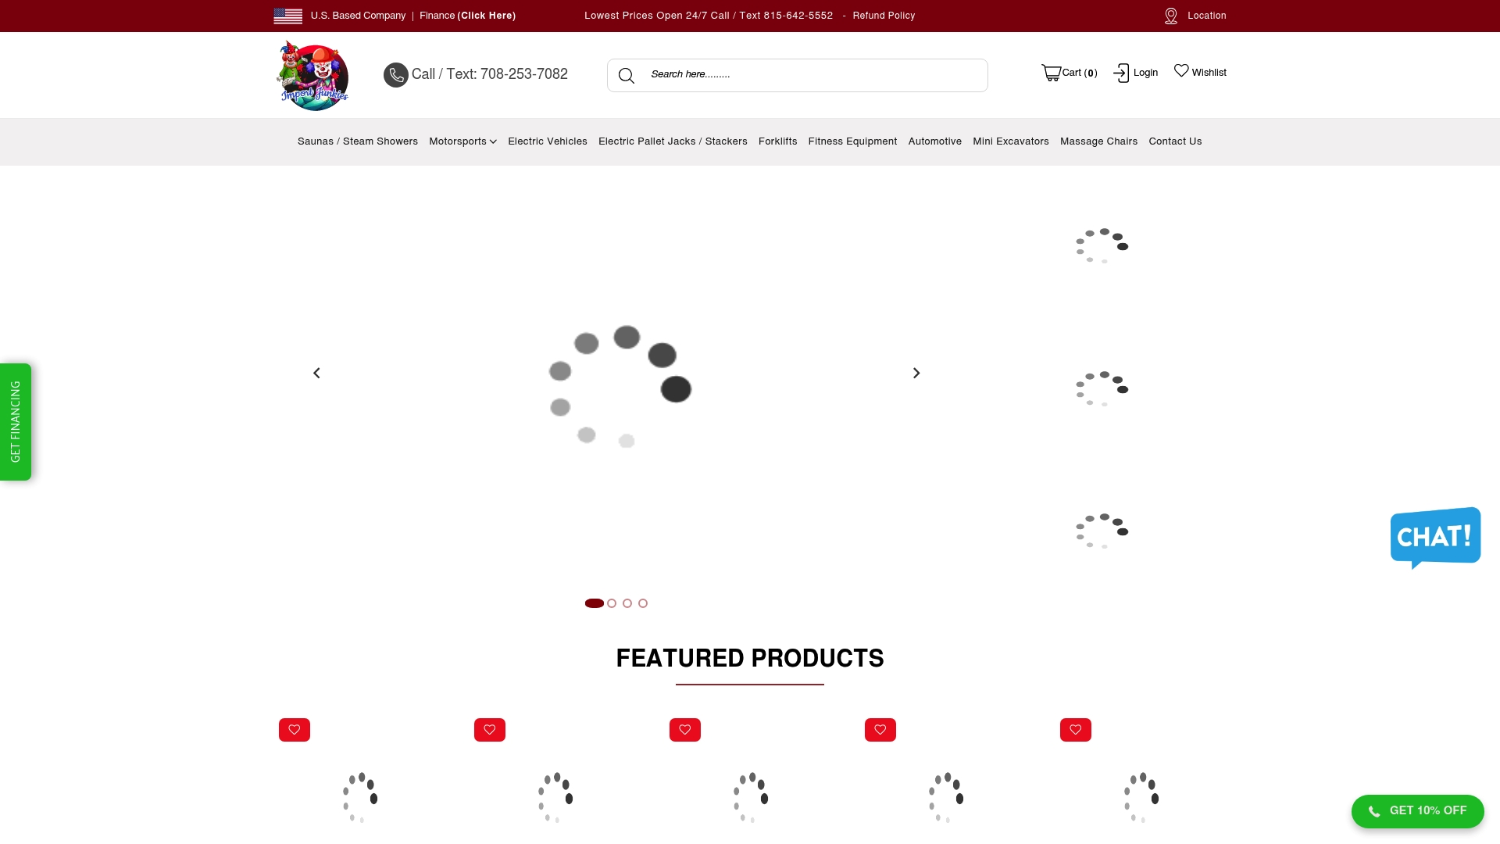The image size is (1500, 844).
Task: Add first featured product to wishlist
Action: pyautogui.click(x=295, y=730)
